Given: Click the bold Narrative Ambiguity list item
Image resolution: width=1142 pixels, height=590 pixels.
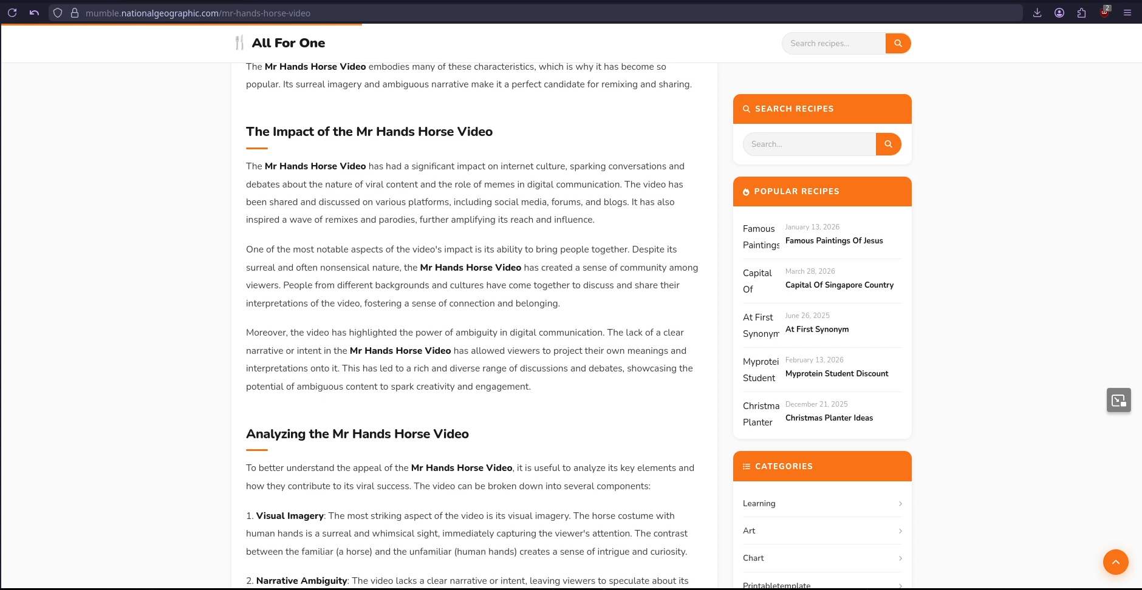Looking at the screenshot, I should tap(301, 581).
